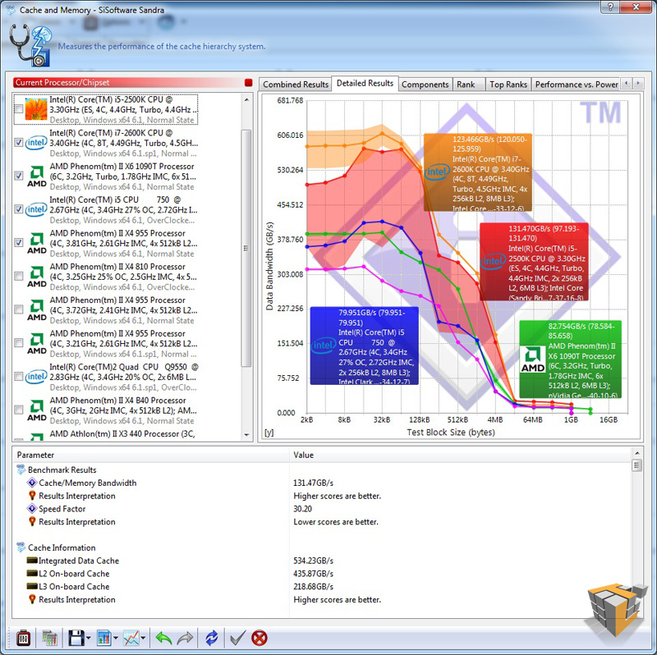Image resolution: width=657 pixels, height=655 pixels.
Task: Switch to the Top Ranks tab
Action: (x=508, y=85)
